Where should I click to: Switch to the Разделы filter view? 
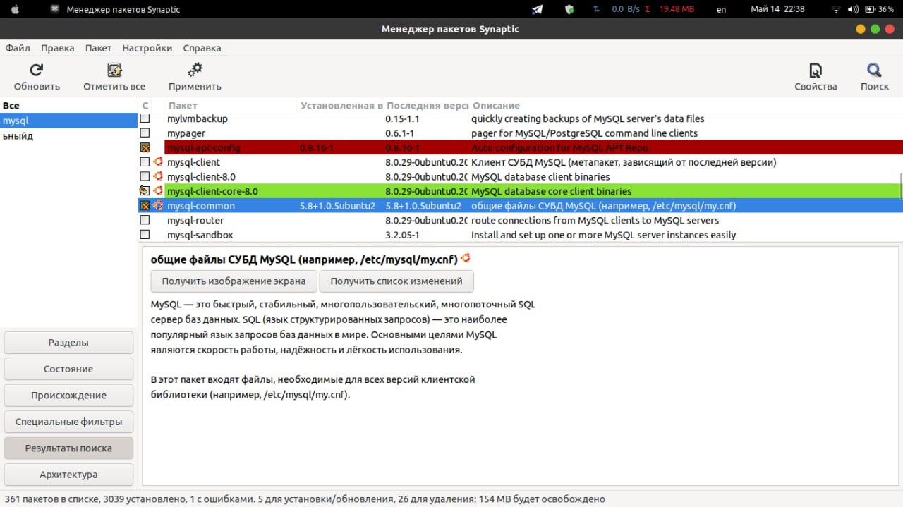click(68, 342)
